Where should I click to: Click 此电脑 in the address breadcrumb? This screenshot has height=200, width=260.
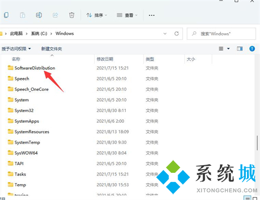(x=16, y=34)
